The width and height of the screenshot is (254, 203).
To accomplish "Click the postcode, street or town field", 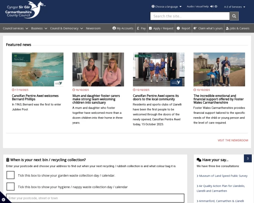I will pos(95,198).
